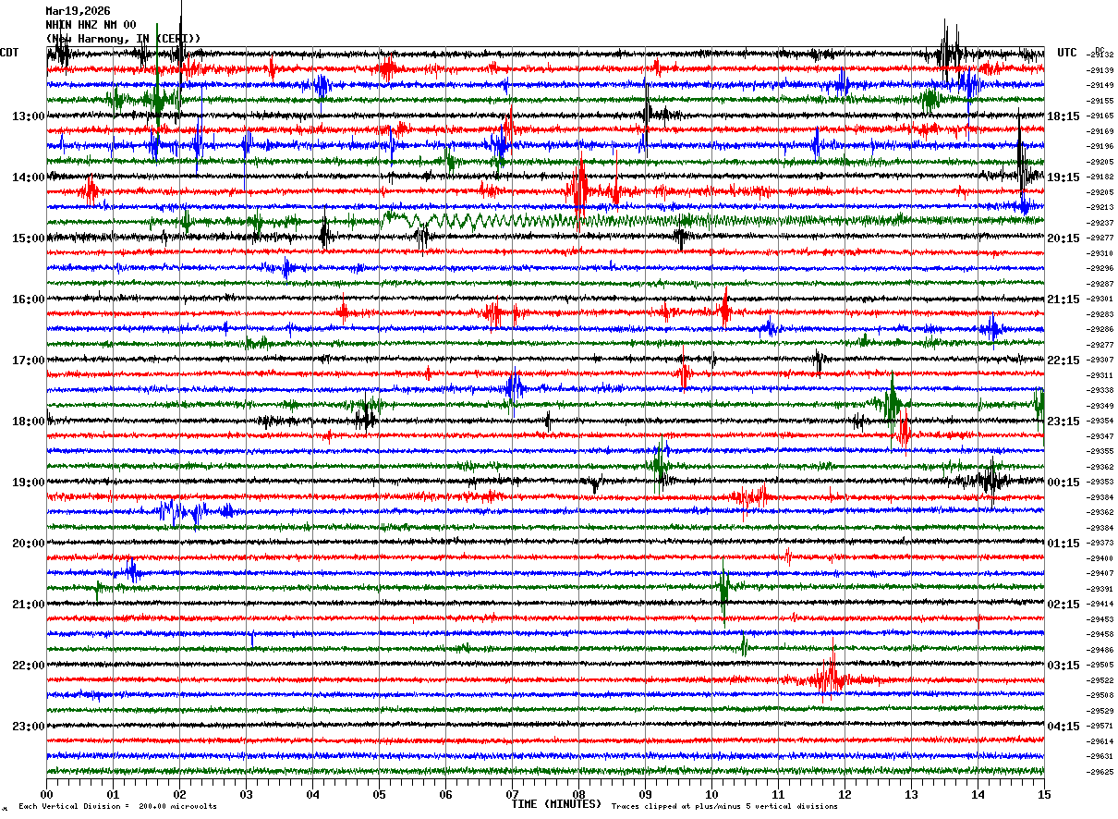Click the 'Mar19,2026' date text
Screen dimensions: 1118x819
tap(78, 11)
